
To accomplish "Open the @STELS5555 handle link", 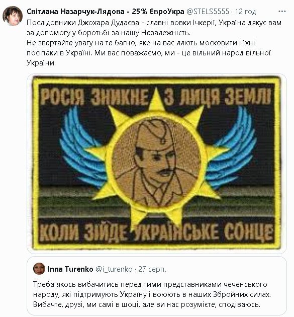I will click(x=208, y=12).
